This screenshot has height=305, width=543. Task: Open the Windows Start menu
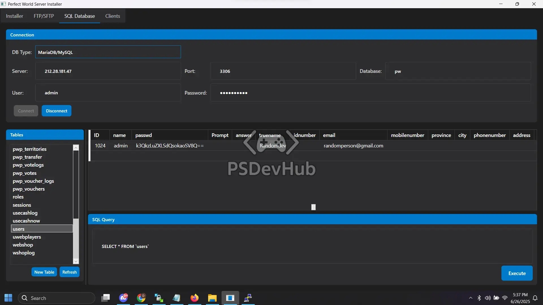(8, 298)
